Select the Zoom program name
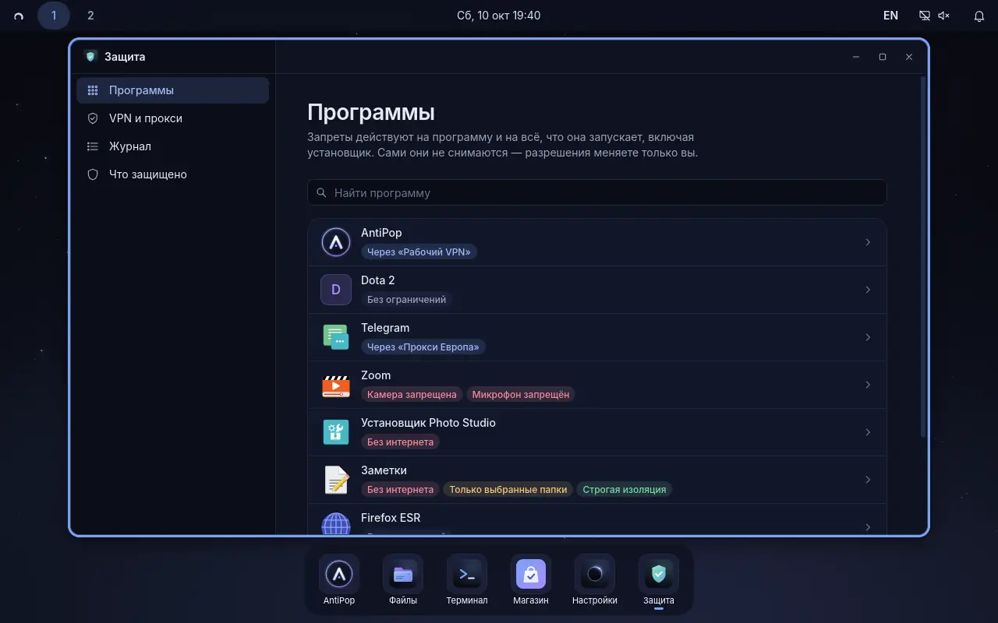The image size is (998, 623). point(376,375)
